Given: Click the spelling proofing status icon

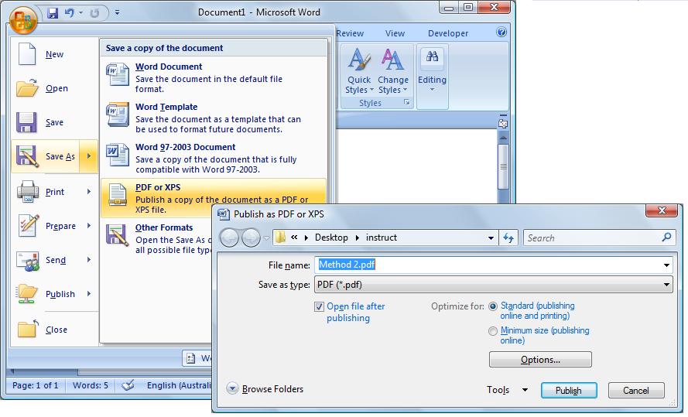Looking at the screenshot, I should pos(128,385).
